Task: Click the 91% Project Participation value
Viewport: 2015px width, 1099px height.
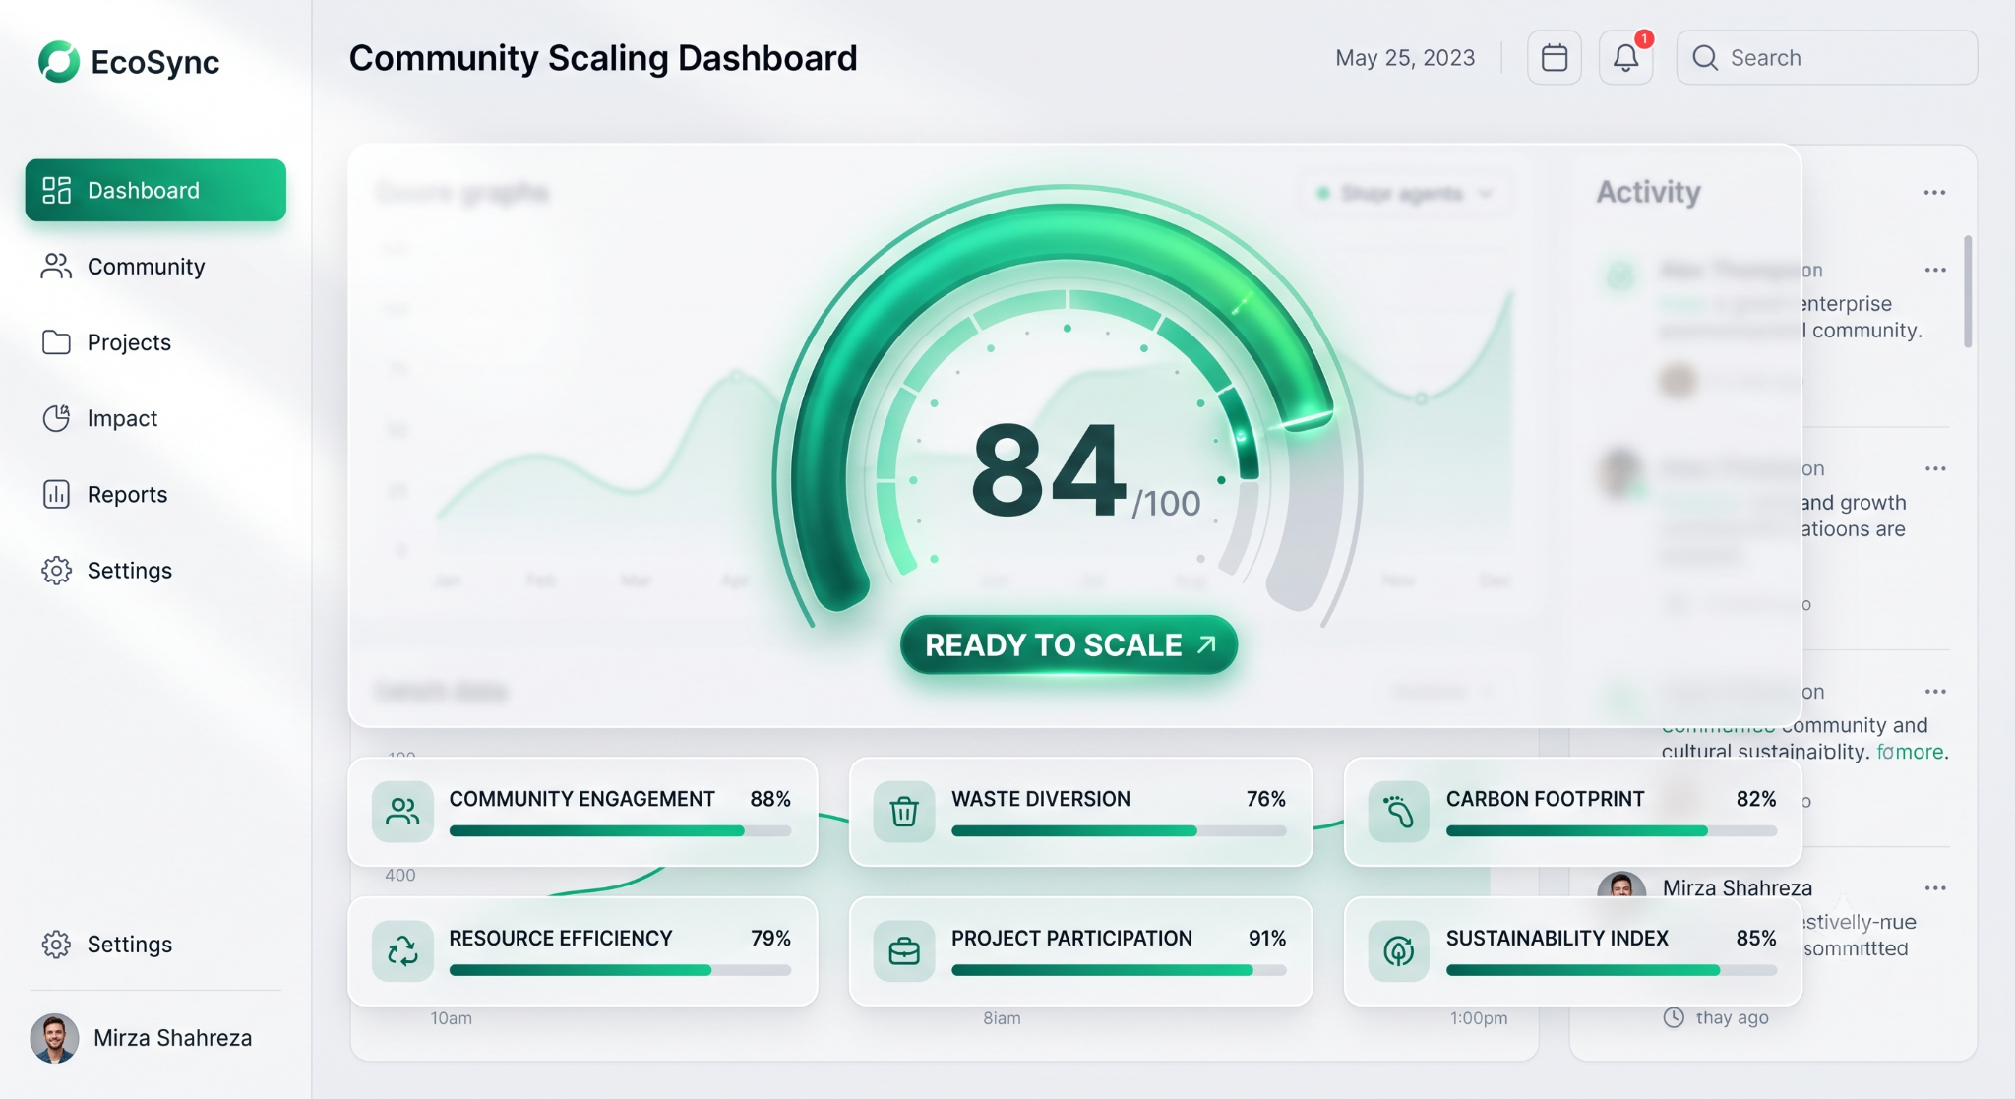Action: point(1267,939)
